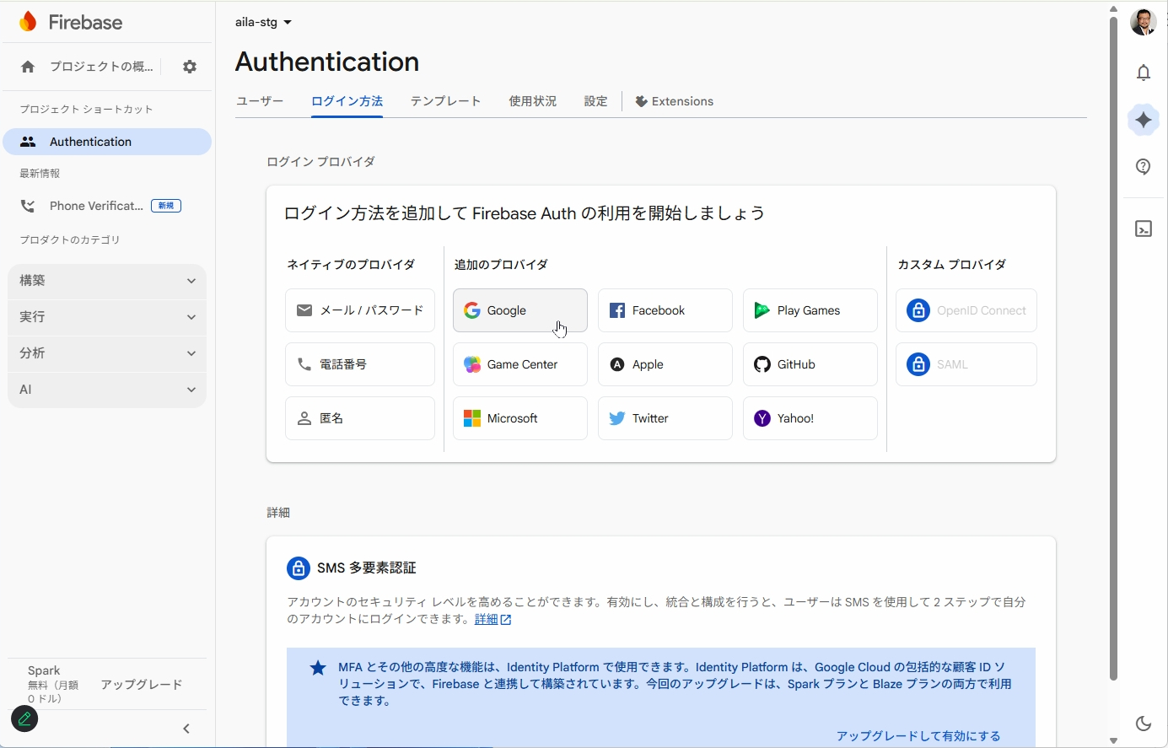Screen dimensions: 1168x748
Task: Click アップグレードして有効にする link
Action: [918, 735]
